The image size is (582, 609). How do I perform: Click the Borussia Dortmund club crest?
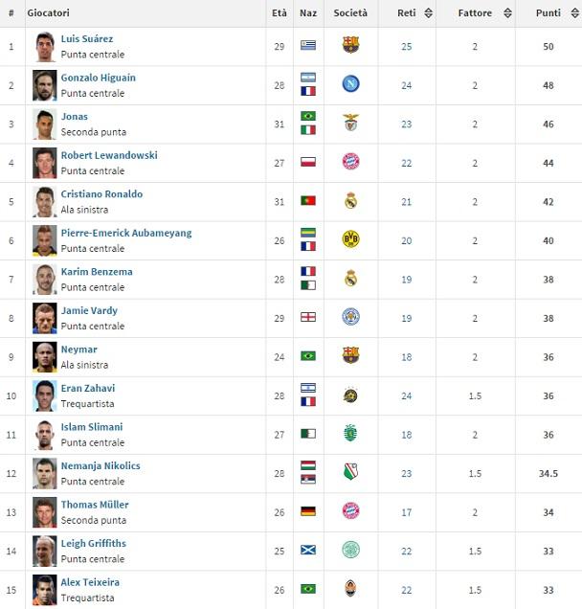(350, 239)
